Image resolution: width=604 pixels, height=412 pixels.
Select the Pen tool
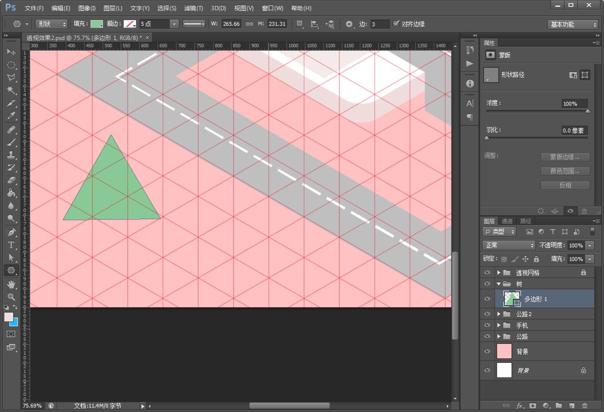click(11, 232)
